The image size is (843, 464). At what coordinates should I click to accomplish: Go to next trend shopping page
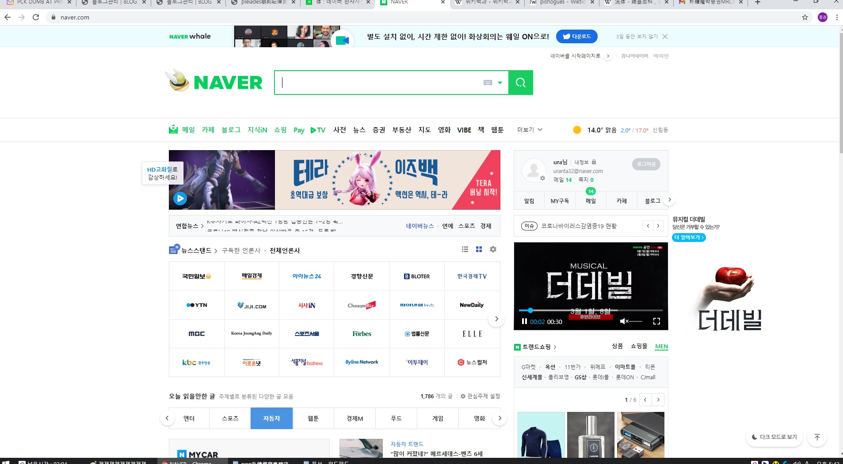coord(658,400)
